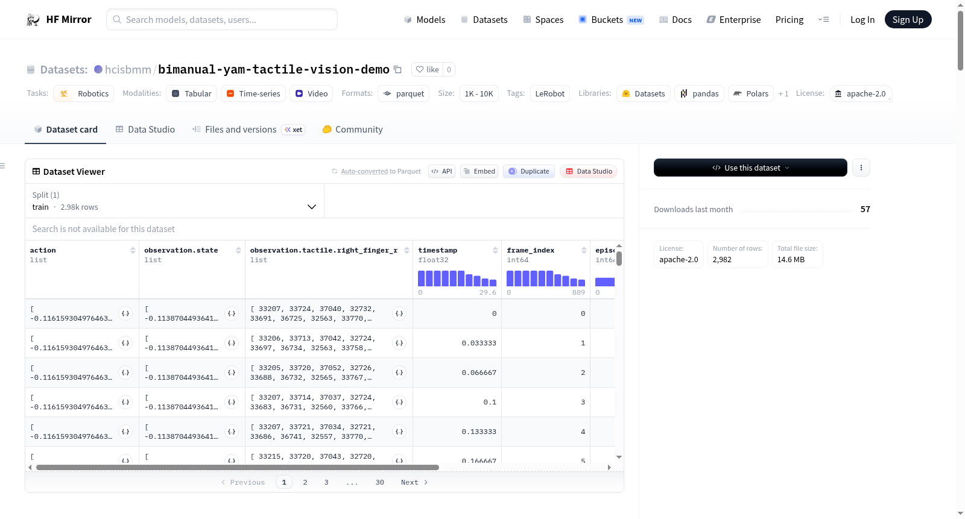Click the table vertical scrollbar thumb
965x519 pixels.
619,259
